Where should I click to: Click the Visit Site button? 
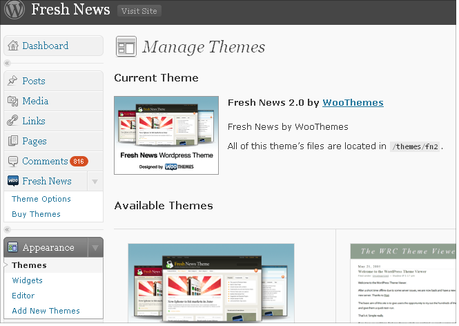coord(139,11)
